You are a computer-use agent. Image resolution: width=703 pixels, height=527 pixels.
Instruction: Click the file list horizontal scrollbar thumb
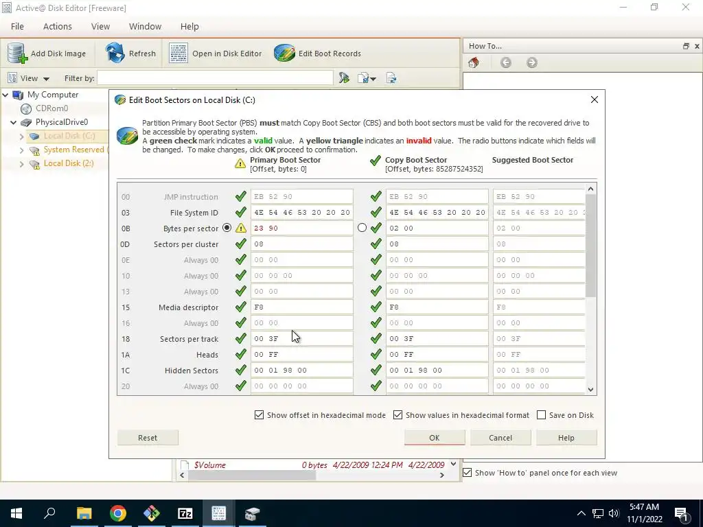[x=252, y=475]
